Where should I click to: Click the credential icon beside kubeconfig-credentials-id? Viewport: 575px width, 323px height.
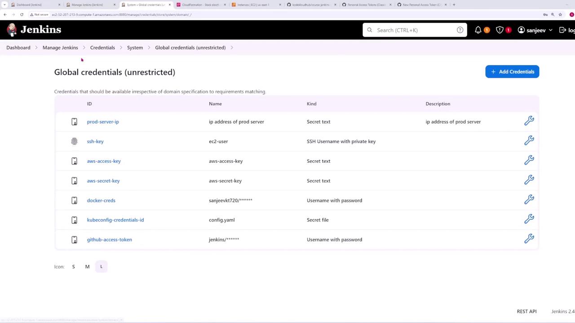pos(75,220)
